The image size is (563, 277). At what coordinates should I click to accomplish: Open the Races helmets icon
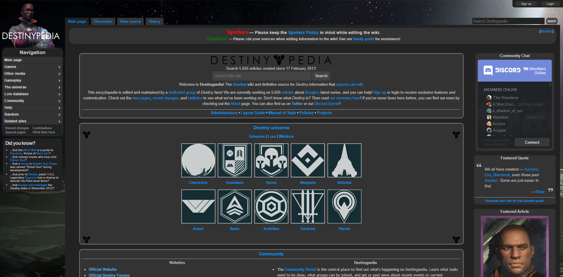coord(271,160)
